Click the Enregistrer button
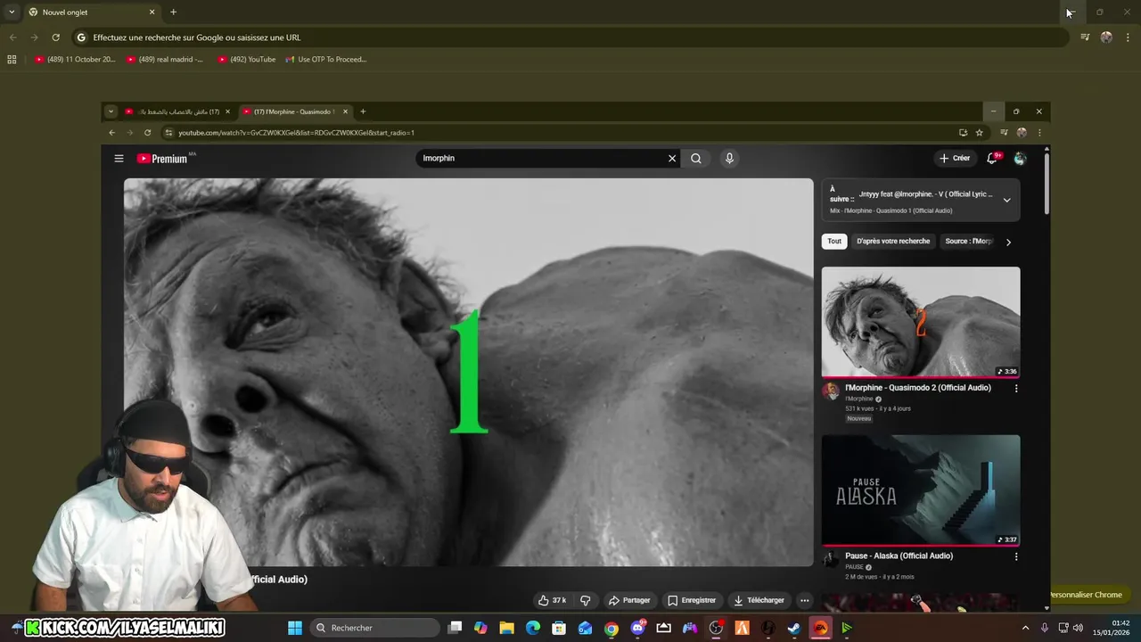 tap(692, 600)
